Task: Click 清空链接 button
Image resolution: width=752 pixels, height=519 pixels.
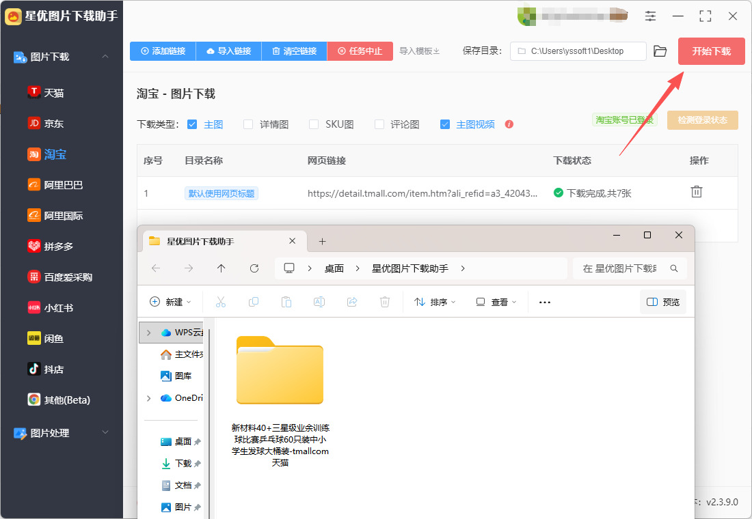Action: tap(295, 51)
